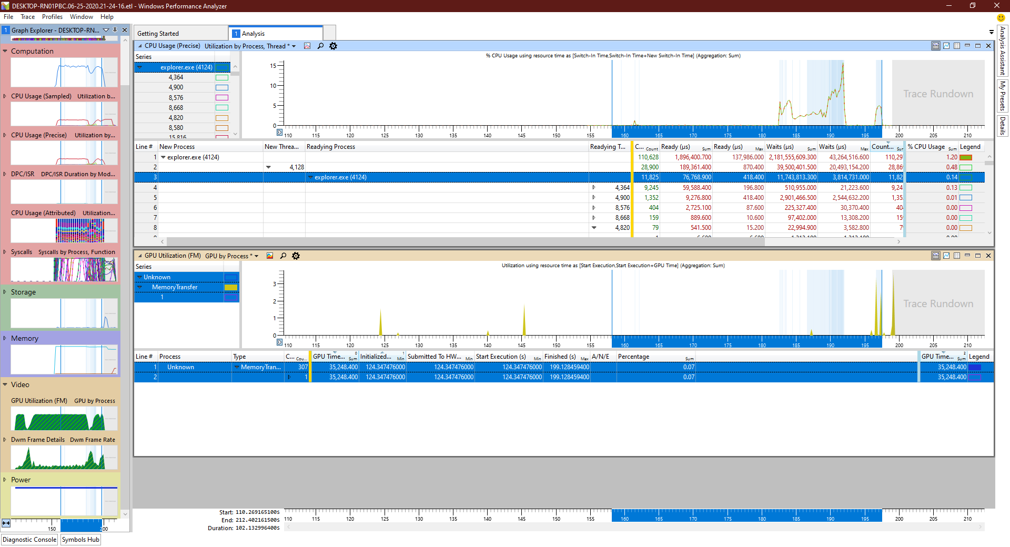Open the File menu
Image resolution: width=1010 pixels, height=547 pixels.
tap(8, 17)
